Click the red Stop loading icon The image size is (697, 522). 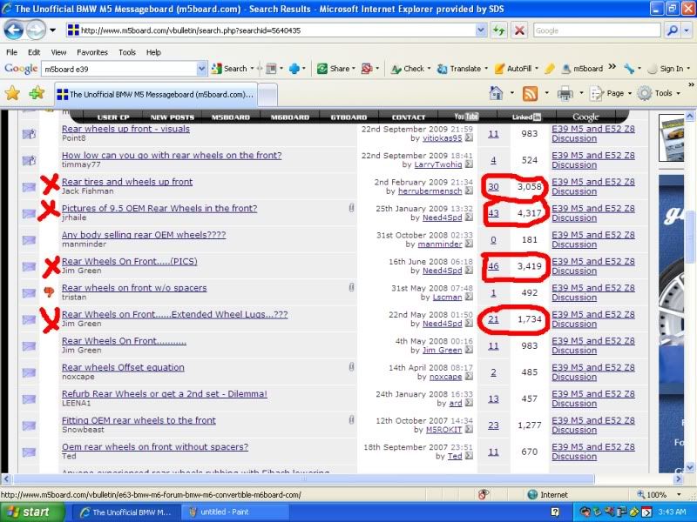click(518, 30)
